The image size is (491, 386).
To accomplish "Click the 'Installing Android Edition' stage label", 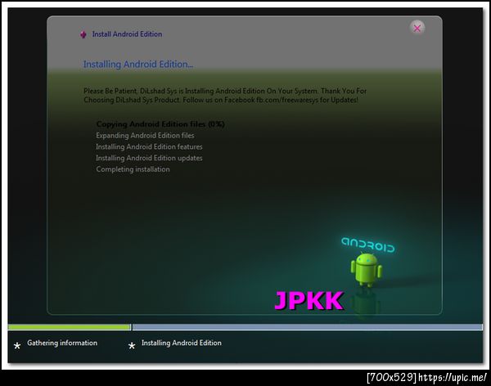I will coord(182,343).
